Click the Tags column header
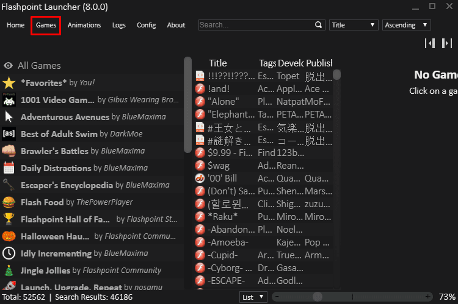The width and height of the screenshot is (458, 304). (267, 63)
